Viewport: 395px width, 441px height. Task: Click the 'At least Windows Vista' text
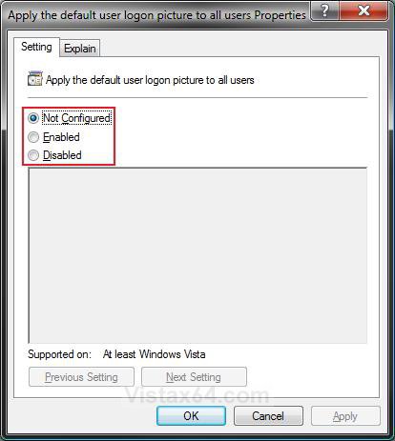click(x=155, y=354)
